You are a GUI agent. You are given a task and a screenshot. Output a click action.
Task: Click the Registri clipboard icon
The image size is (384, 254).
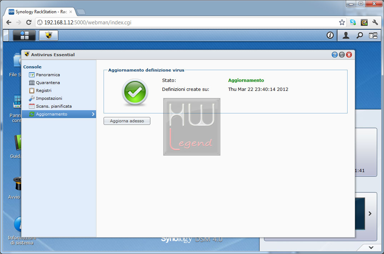pyautogui.click(x=31, y=91)
